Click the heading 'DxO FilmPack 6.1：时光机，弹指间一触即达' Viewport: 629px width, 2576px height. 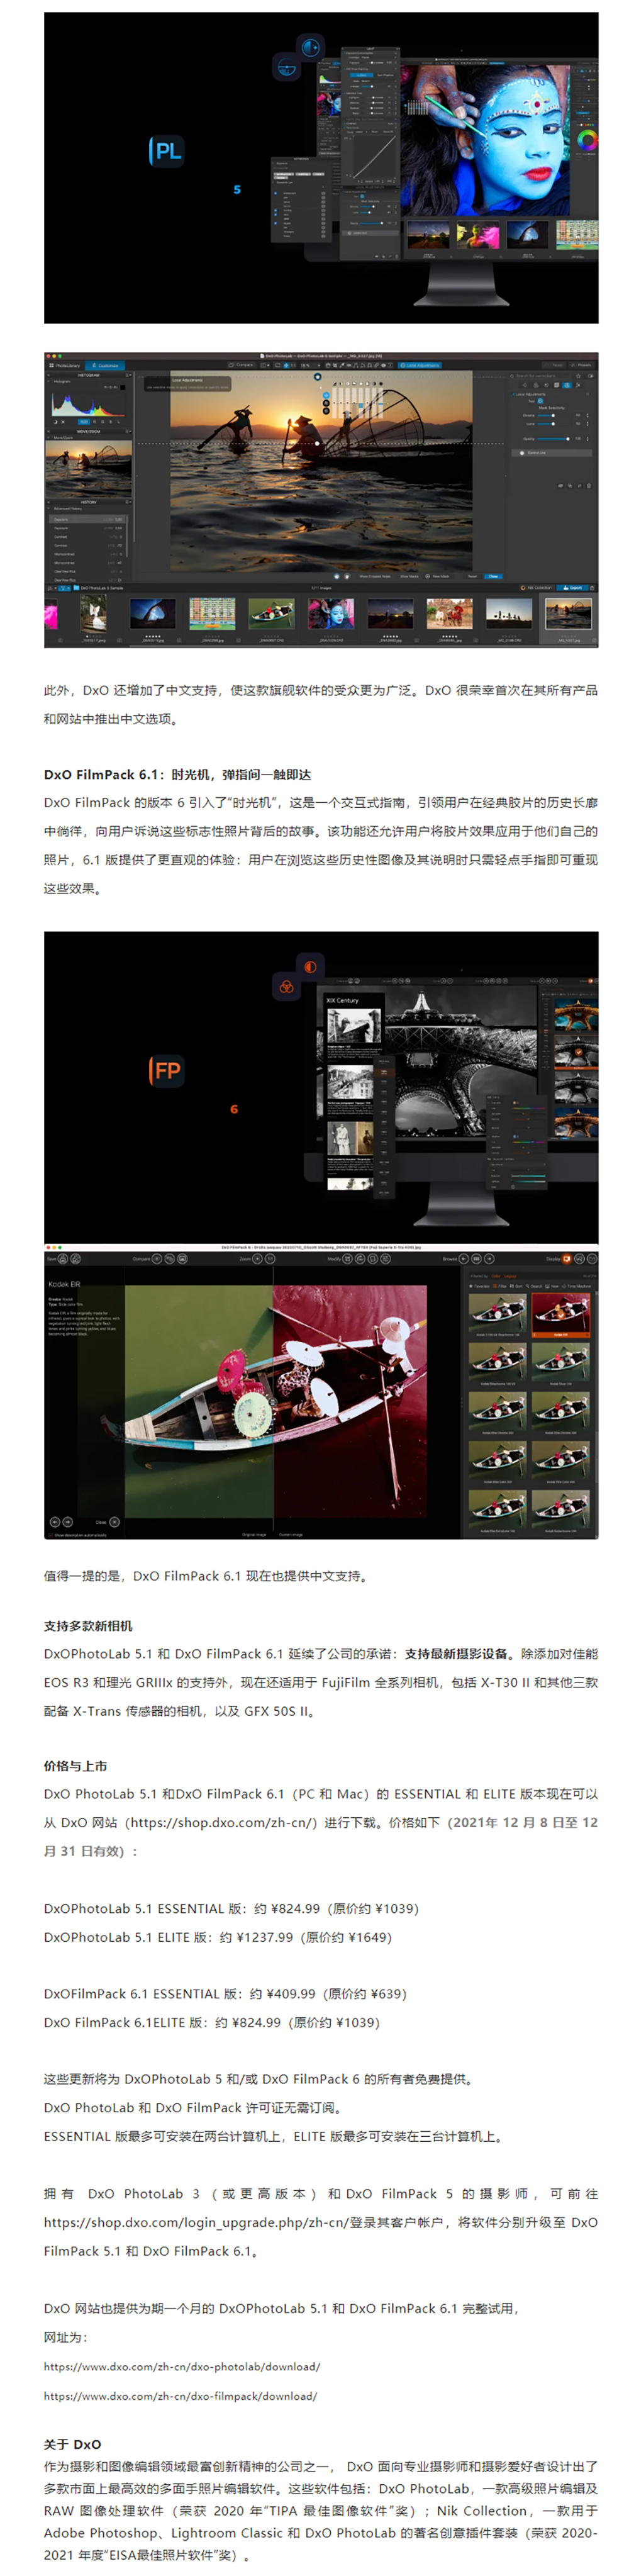click(x=177, y=774)
